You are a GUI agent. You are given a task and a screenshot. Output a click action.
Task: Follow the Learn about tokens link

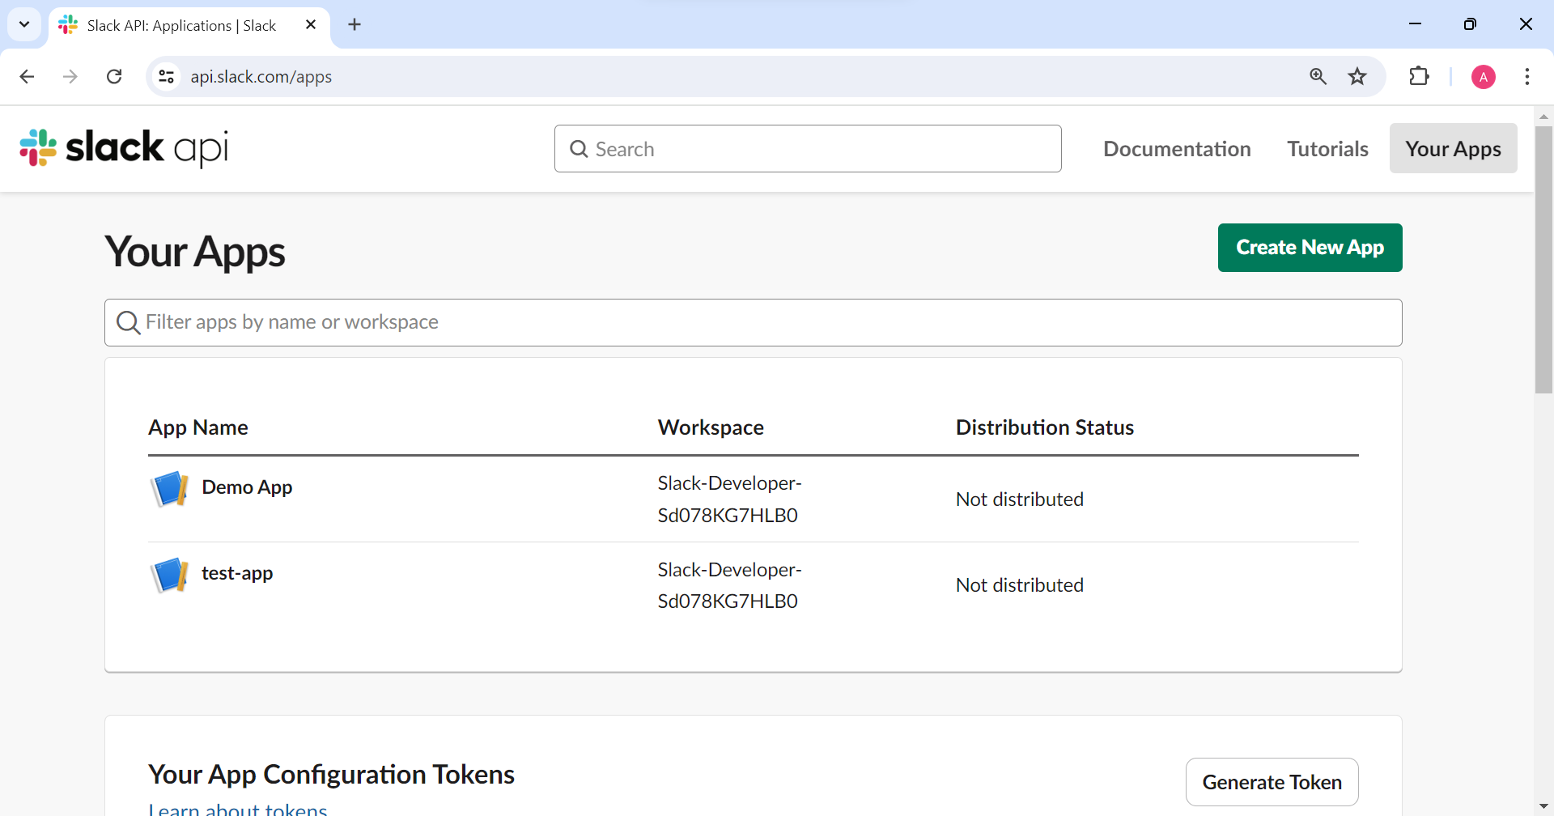(x=238, y=809)
